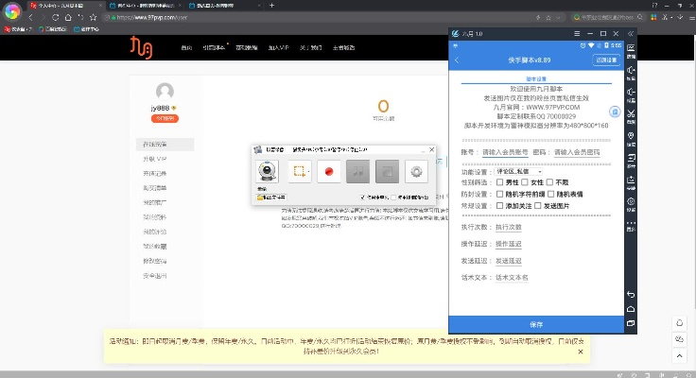This screenshot has height=378, width=696.
Task: Open the 功能设置 dropdown showing 评论区_私信
Action: 518,171
